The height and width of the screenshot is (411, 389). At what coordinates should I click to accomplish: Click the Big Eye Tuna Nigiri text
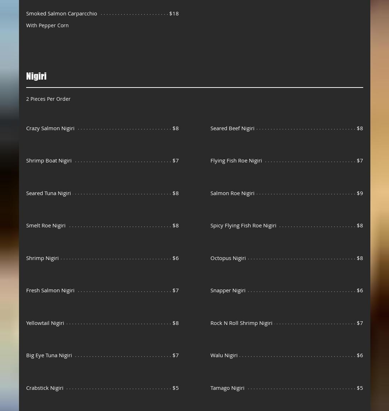[x=49, y=355]
